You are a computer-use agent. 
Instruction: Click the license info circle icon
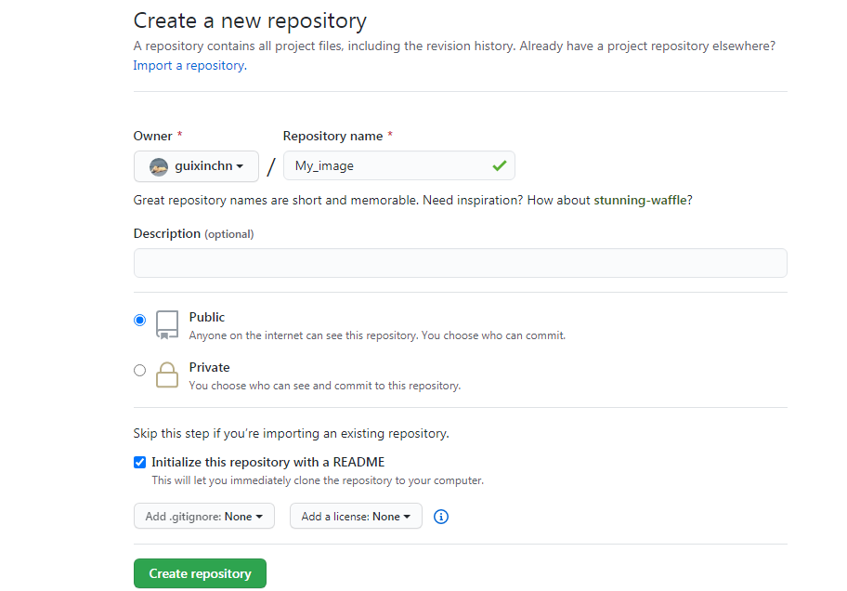pos(441,517)
